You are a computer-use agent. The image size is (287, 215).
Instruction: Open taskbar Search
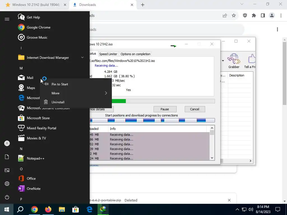pos(20,209)
